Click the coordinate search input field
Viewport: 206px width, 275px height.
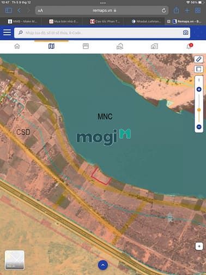click(102, 33)
